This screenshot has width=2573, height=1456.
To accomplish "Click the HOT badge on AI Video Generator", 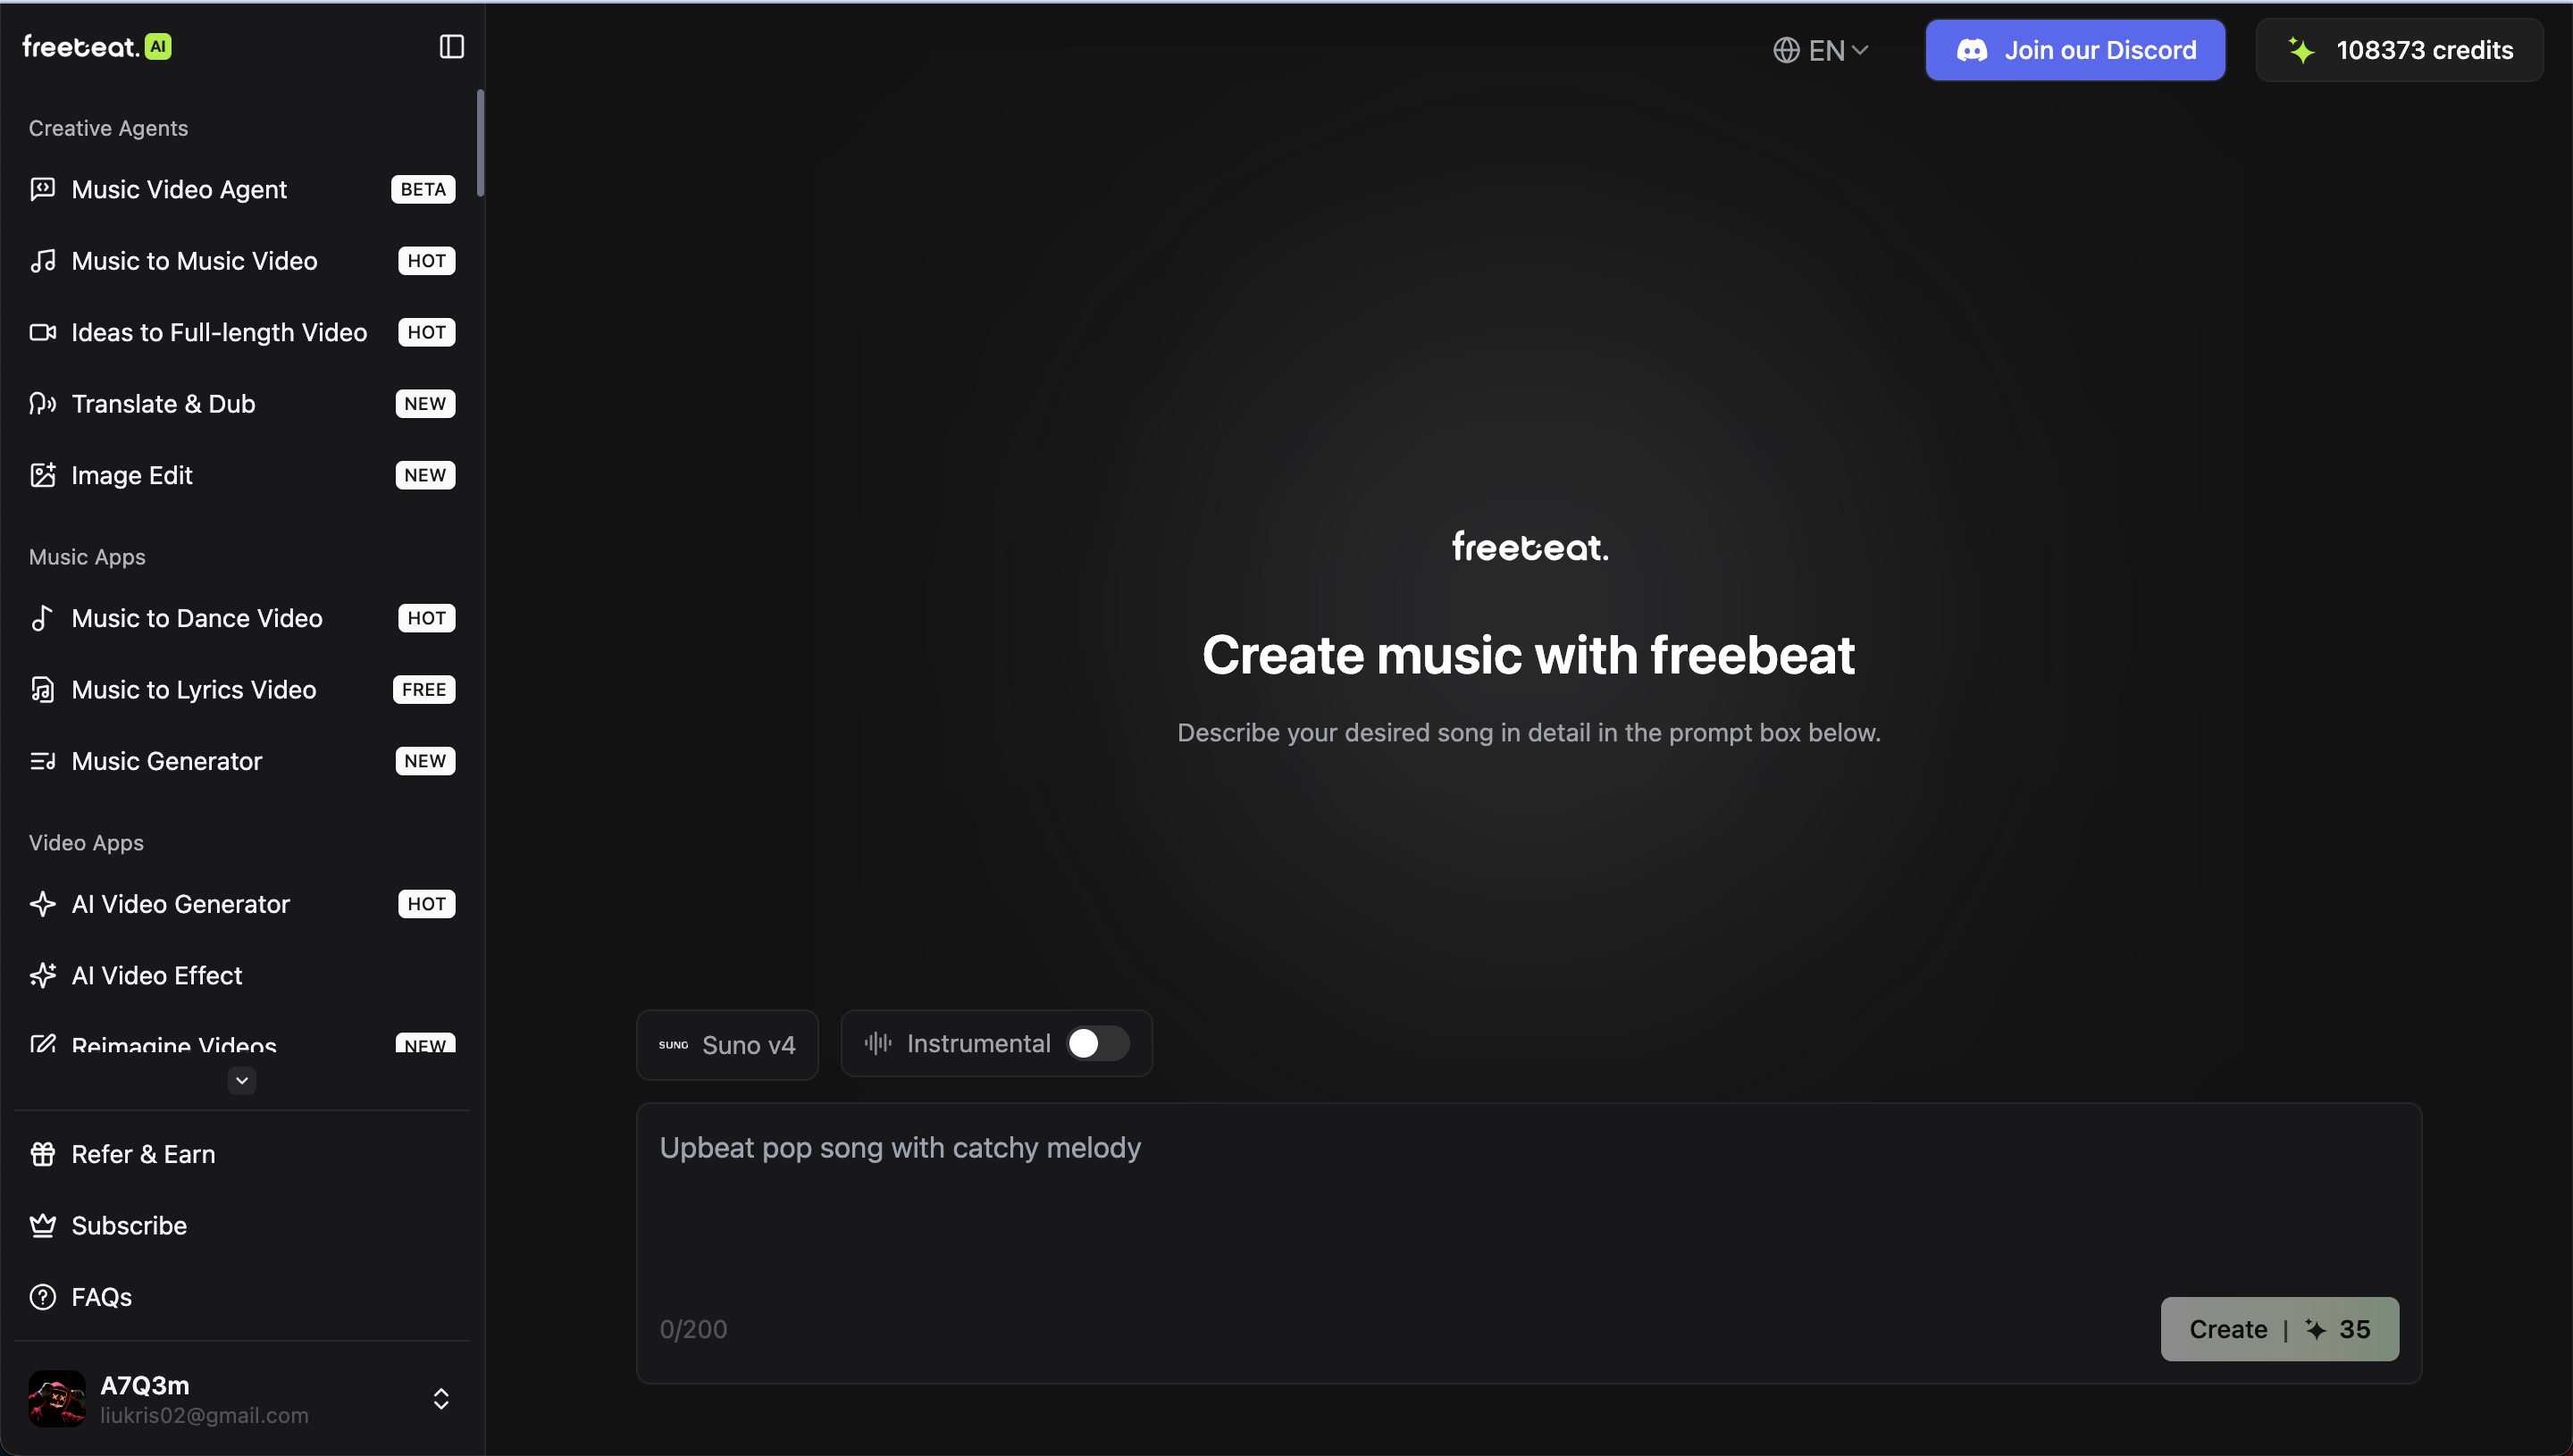I will (x=426, y=904).
